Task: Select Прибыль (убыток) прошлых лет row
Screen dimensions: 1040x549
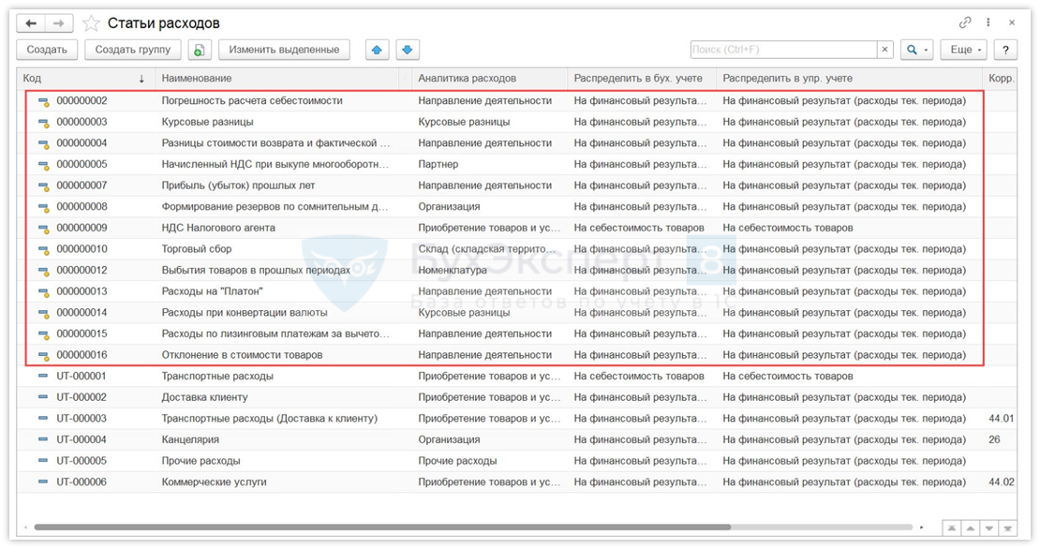Action: [516, 185]
